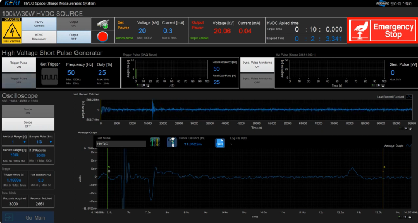The height and width of the screenshot is (223, 418).
Task: Click the company logo at top right
Action: [x=394, y=3]
